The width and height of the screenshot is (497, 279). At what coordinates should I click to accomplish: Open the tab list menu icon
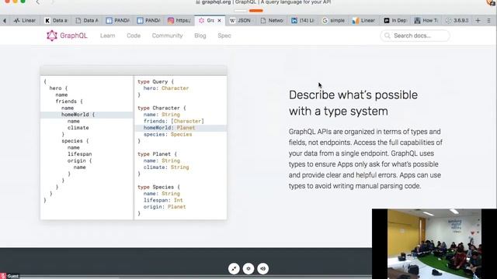coord(489,21)
